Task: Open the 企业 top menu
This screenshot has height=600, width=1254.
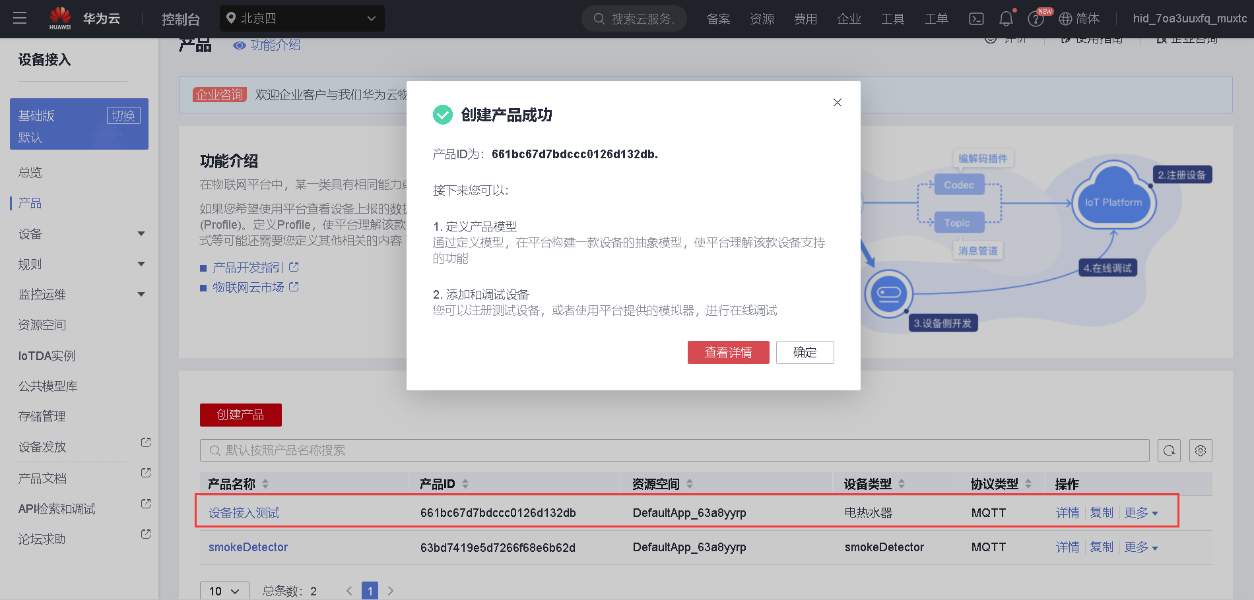Action: [849, 19]
